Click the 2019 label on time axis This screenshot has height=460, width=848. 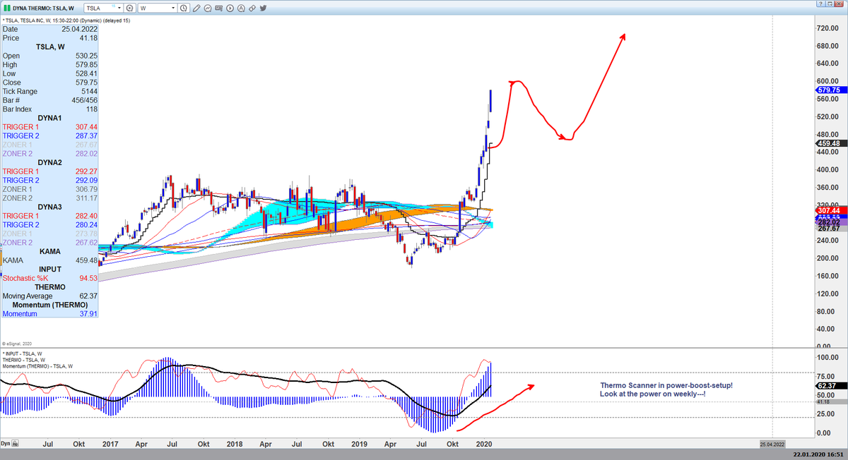click(x=359, y=444)
